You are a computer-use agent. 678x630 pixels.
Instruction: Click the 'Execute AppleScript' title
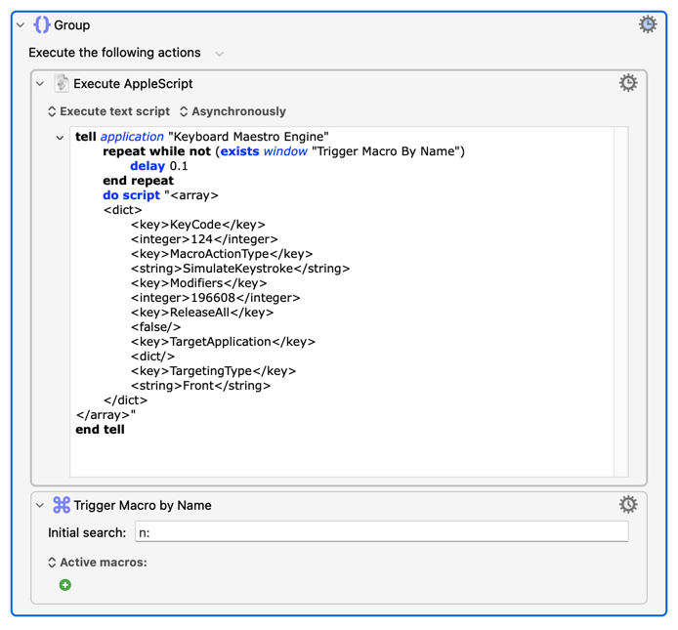pos(133,83)
